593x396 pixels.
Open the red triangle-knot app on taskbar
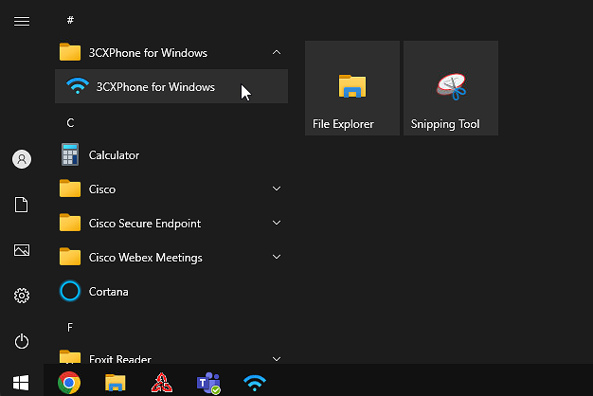point(162,383)
